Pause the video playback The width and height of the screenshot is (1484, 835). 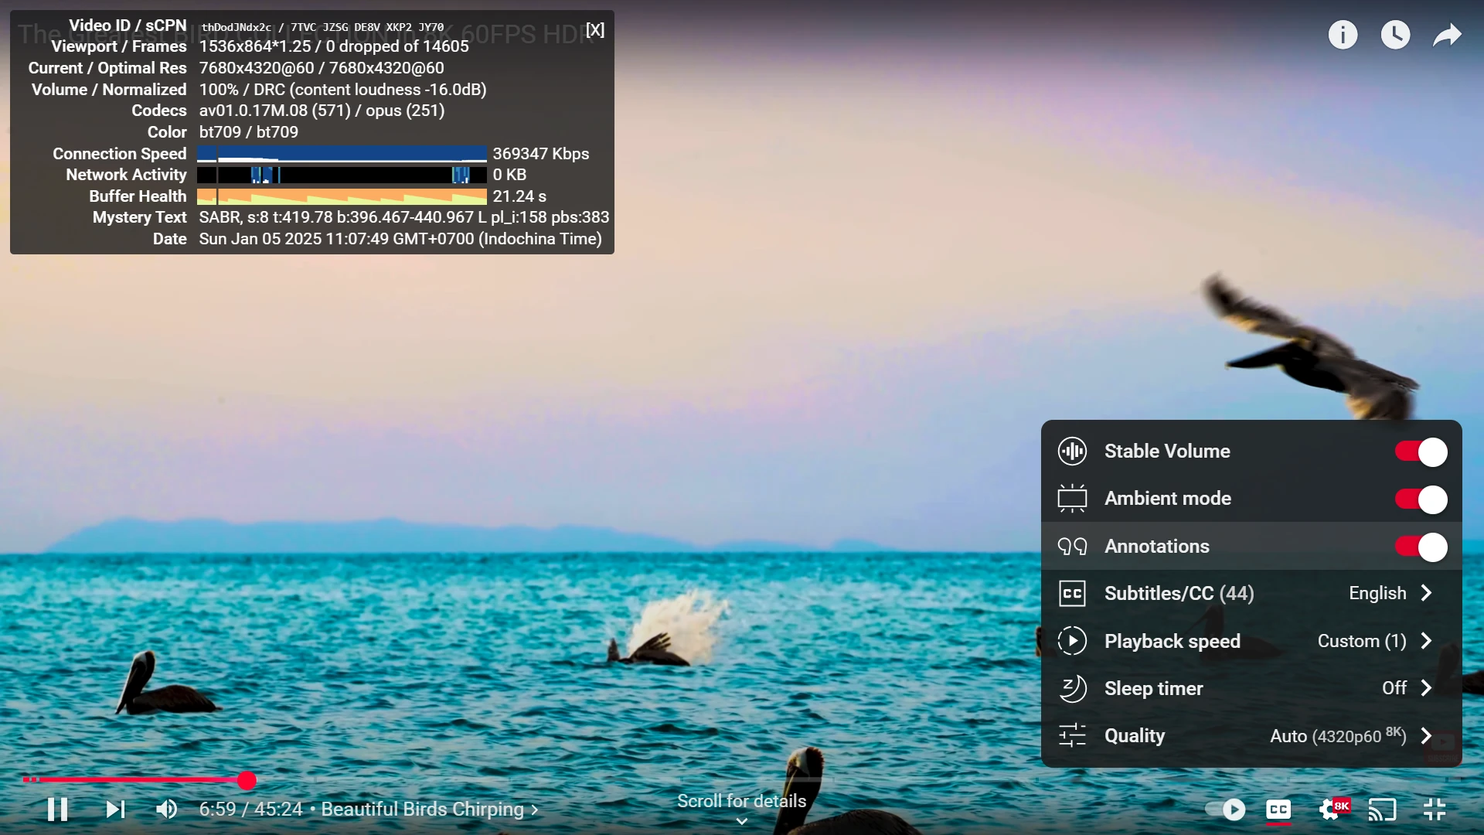point(57,809)
